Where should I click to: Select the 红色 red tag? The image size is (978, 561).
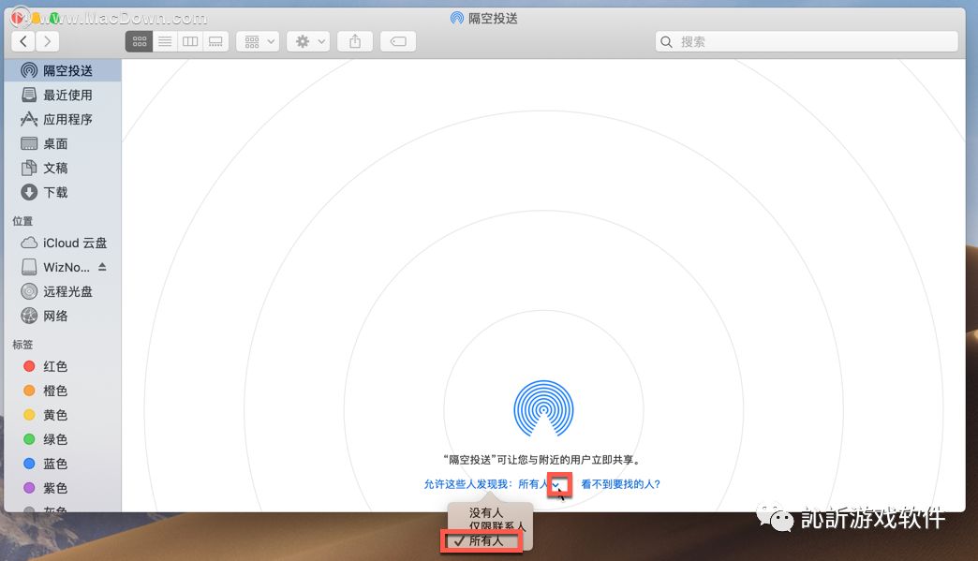click(x=63, y=366)
